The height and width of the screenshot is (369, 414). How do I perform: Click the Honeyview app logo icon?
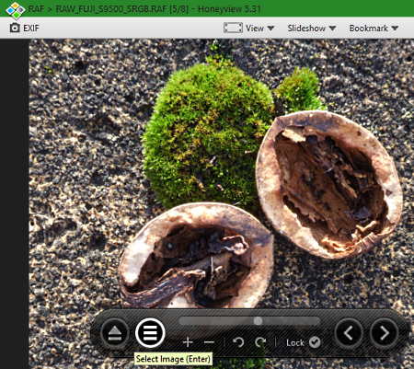[15, 9]
